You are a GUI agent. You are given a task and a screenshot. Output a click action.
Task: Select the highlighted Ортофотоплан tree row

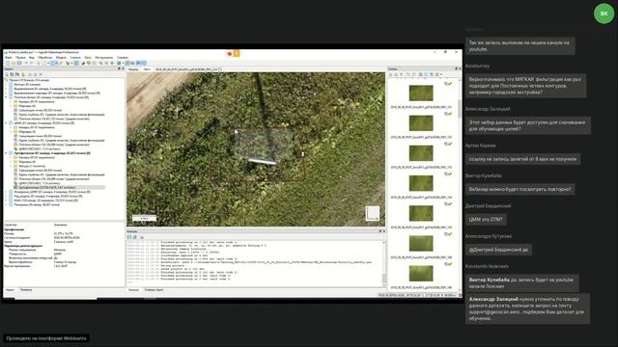coord(59,187)
